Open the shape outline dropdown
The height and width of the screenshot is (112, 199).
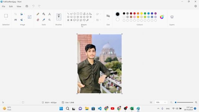click(98, 14)
